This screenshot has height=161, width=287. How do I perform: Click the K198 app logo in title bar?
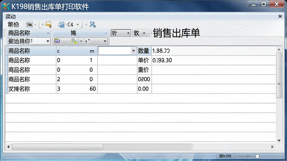(x=6, y=7)
